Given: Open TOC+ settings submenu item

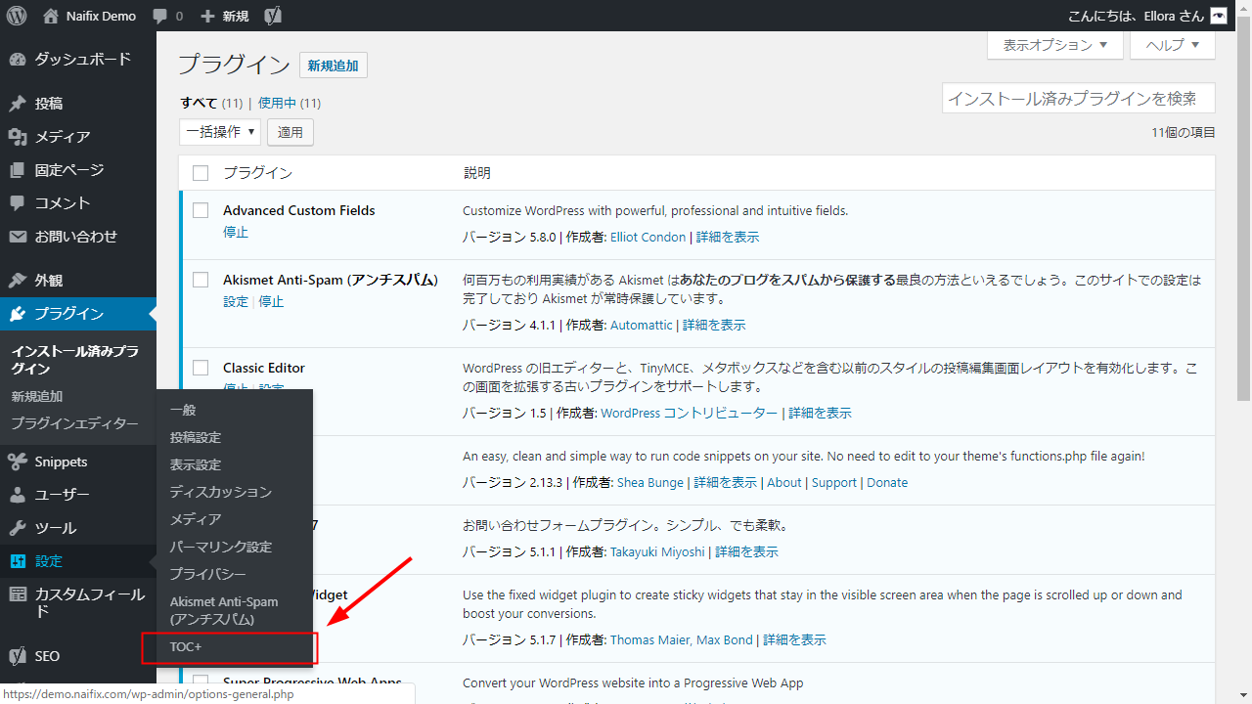Looking at the screenshot, I should point(186,647).
